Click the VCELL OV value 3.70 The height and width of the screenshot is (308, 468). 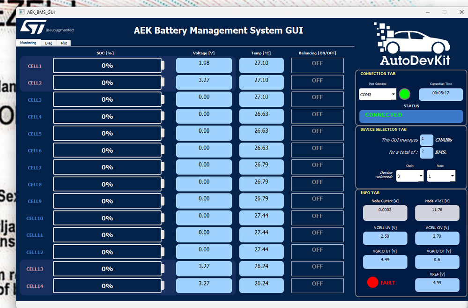pyautogui.click(x=437, y=239)
